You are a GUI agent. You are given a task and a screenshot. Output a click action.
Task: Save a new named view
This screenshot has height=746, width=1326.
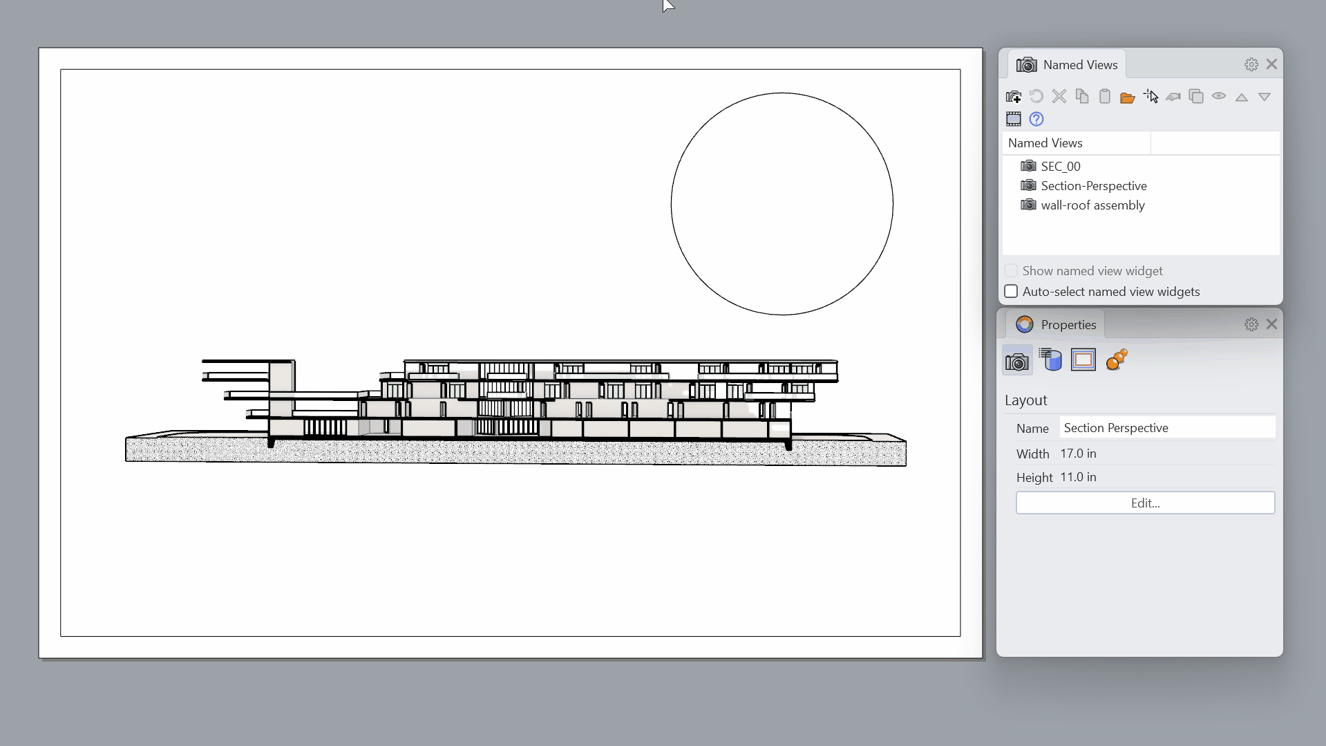1014,97
